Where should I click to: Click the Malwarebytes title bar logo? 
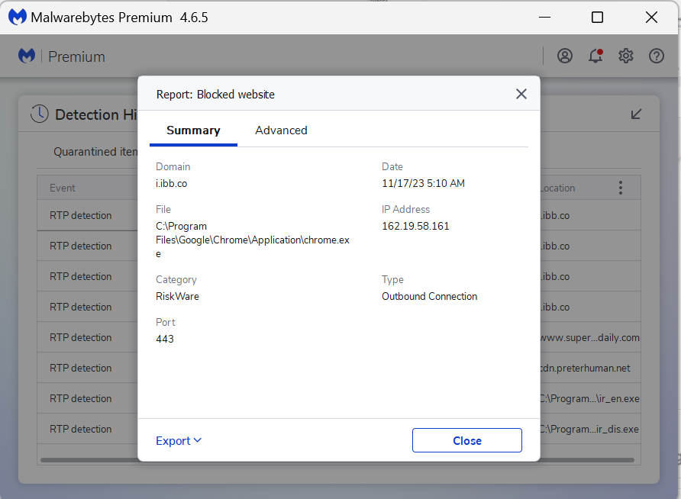click(18, 18)
